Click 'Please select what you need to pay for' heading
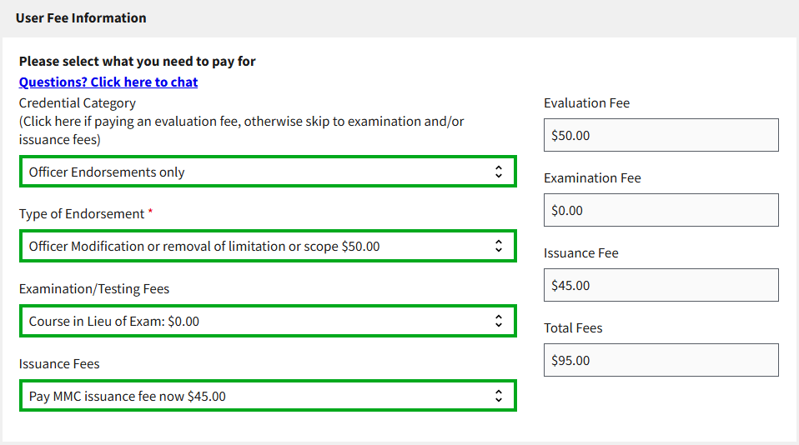 138,61
